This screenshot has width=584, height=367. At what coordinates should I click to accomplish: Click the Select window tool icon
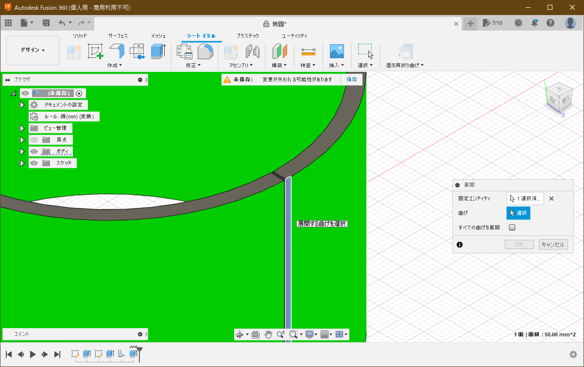coord(365,51)
